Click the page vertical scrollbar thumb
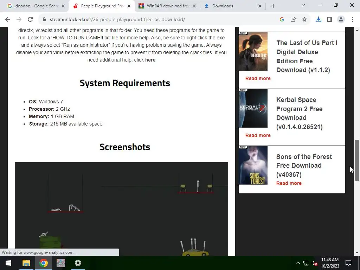The height and width of the screenshot is (270, 360). pyautogui.click(x=357, y=160)
